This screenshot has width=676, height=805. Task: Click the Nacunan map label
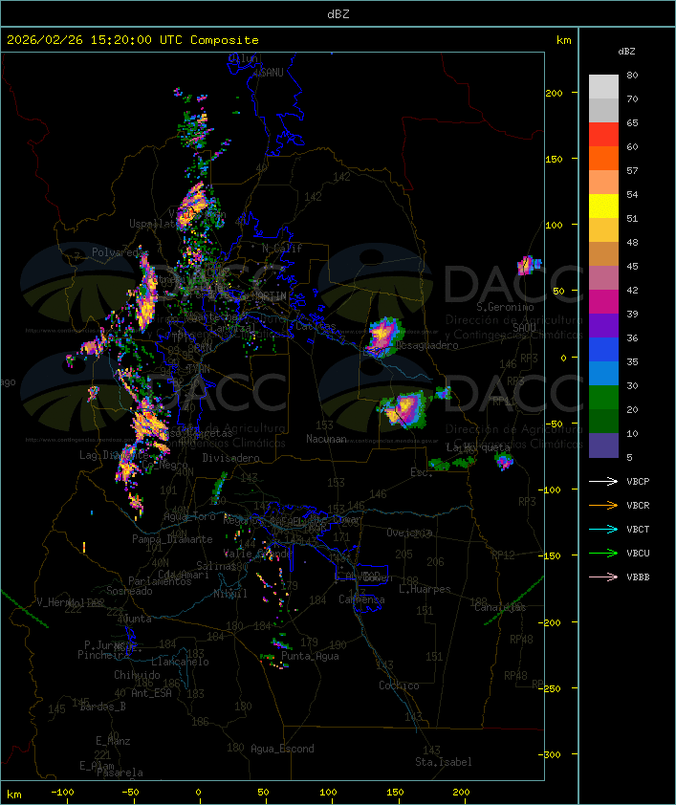326,439
